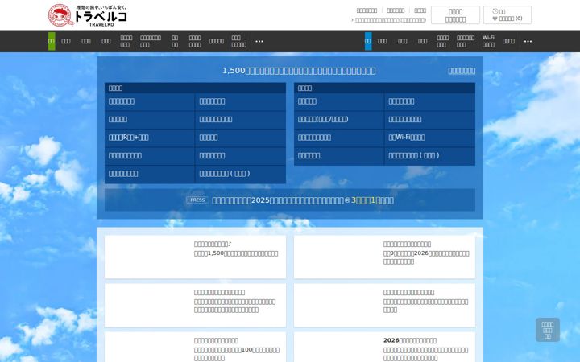Image resolution: width=580 pixels, height=362 pixels.
Task: Open the card mentioning 100 in its text
Action: pyautogui.click(x=195, y=347)
